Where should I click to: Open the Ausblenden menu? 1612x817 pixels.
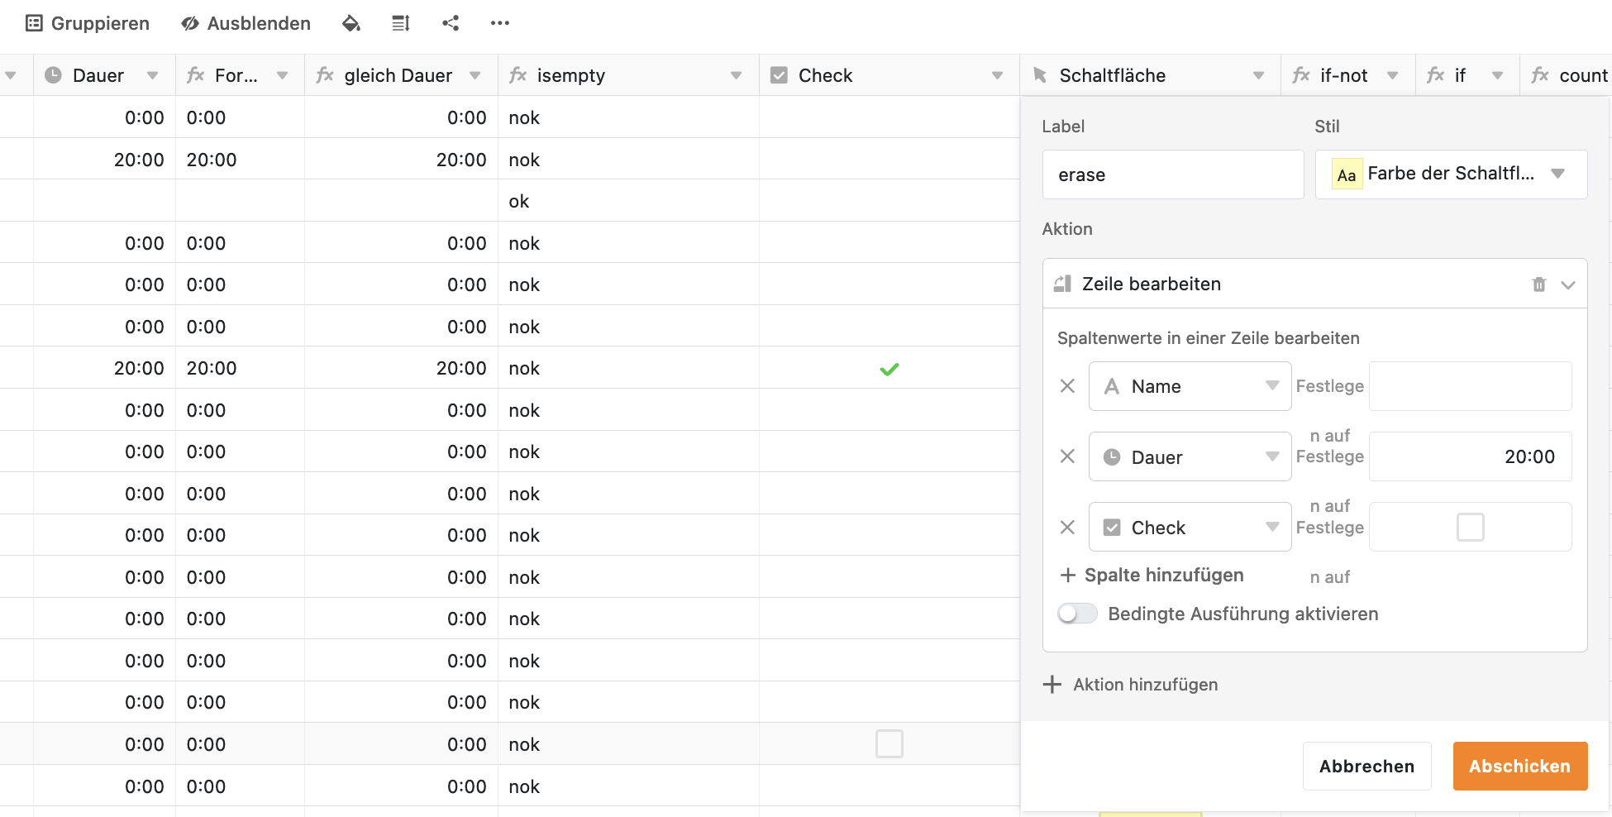[x=246, y=23]
